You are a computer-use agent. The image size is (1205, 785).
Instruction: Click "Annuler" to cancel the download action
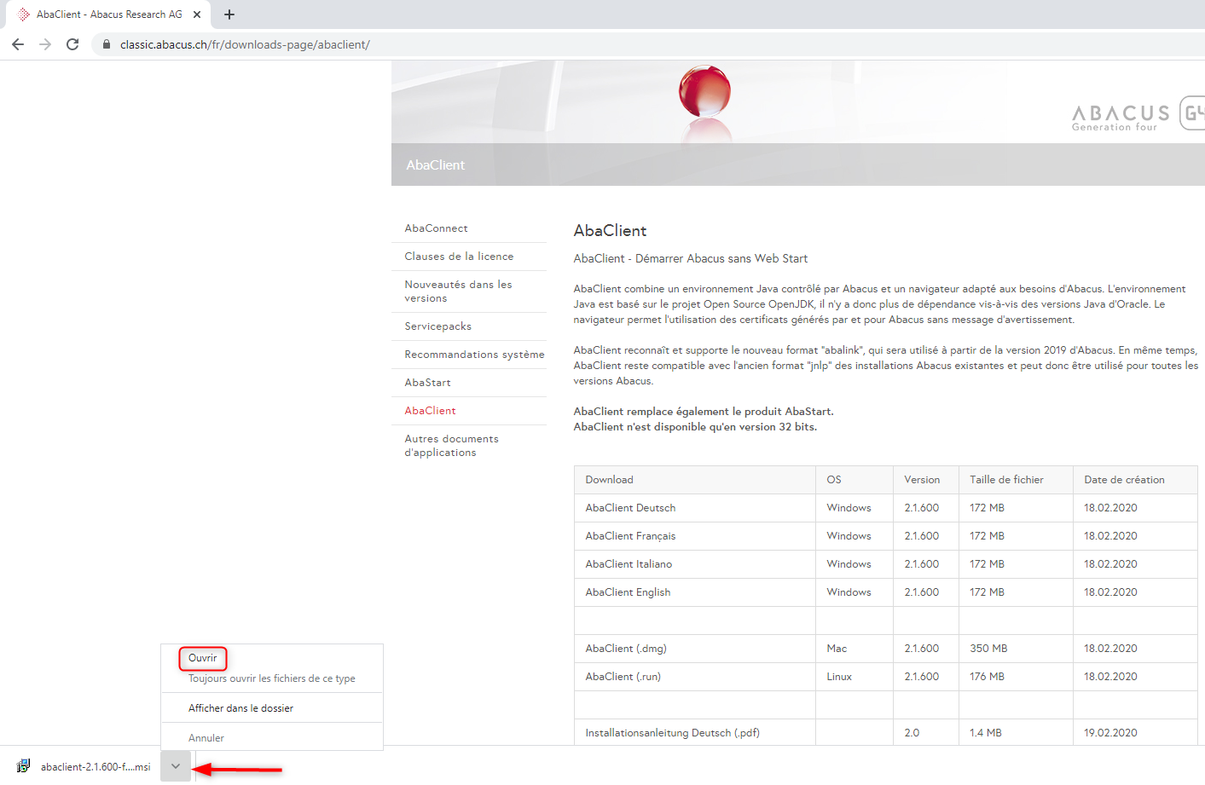[205, 737]
